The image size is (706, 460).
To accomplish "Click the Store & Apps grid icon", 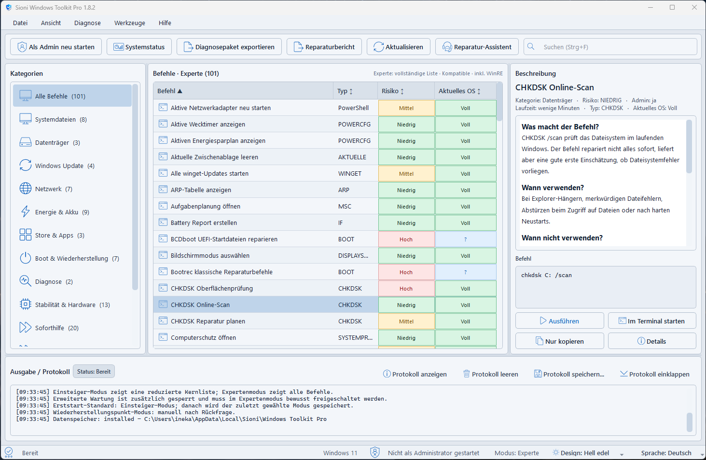I will coord(26,235).
